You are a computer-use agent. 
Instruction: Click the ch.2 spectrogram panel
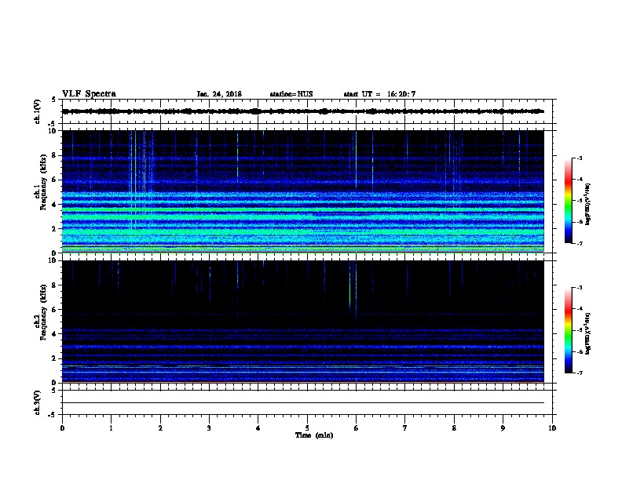pyautogui.click(x=302, y=322)
